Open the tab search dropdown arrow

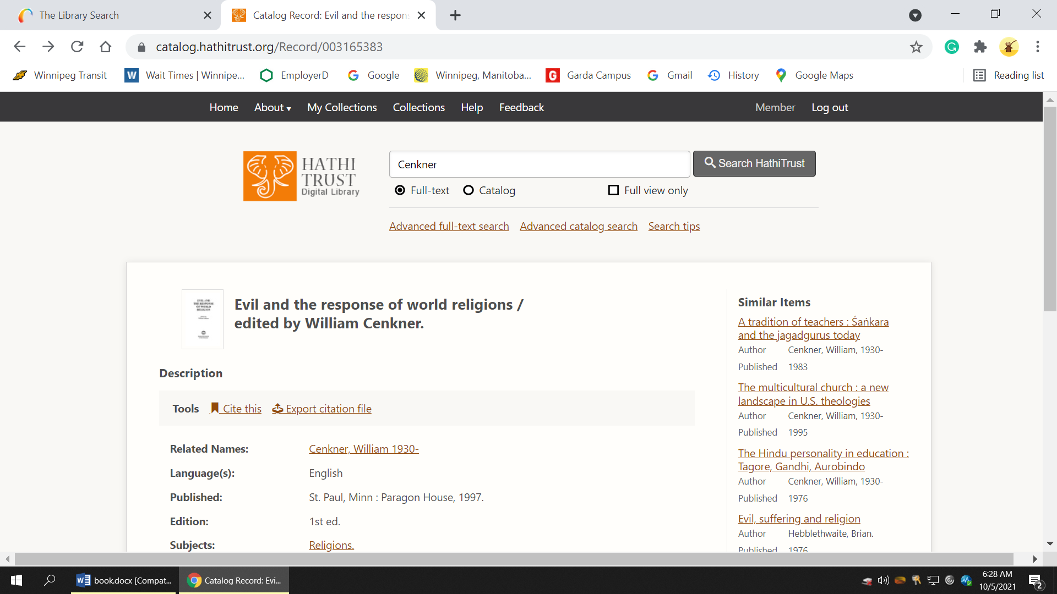pyautogui.click(x=915, y=15)
